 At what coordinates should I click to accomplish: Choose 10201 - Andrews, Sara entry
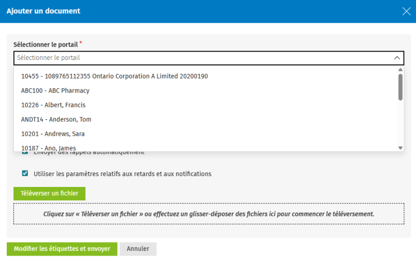53,134
